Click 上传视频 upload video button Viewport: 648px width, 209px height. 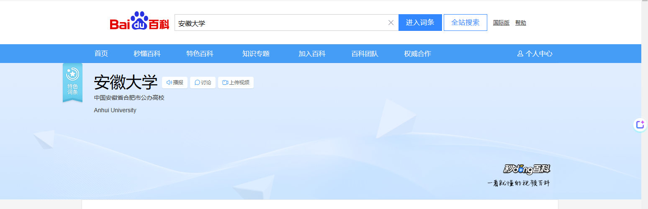click(236, 83)
